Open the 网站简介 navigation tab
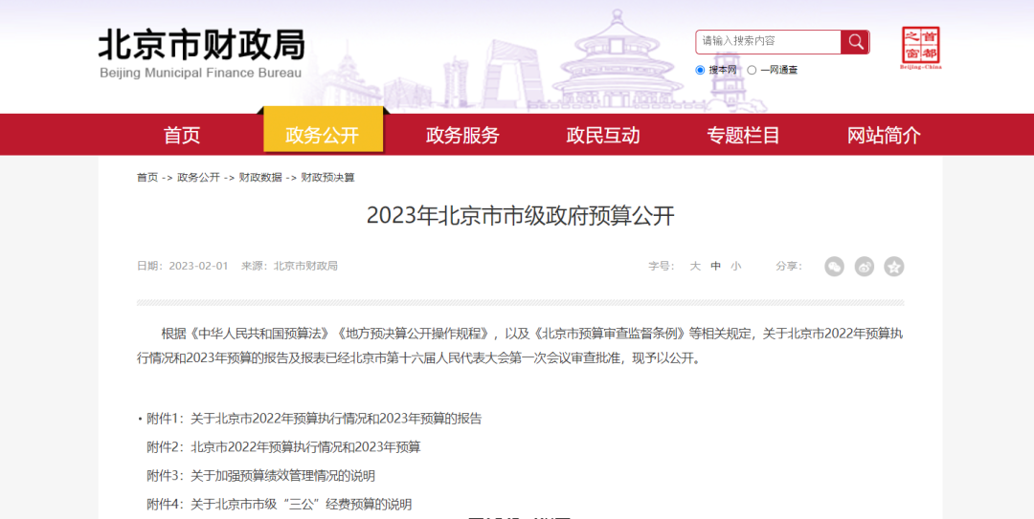This screenshot has width=1034, height=519. pyautogui.click(x=885, y=136)
